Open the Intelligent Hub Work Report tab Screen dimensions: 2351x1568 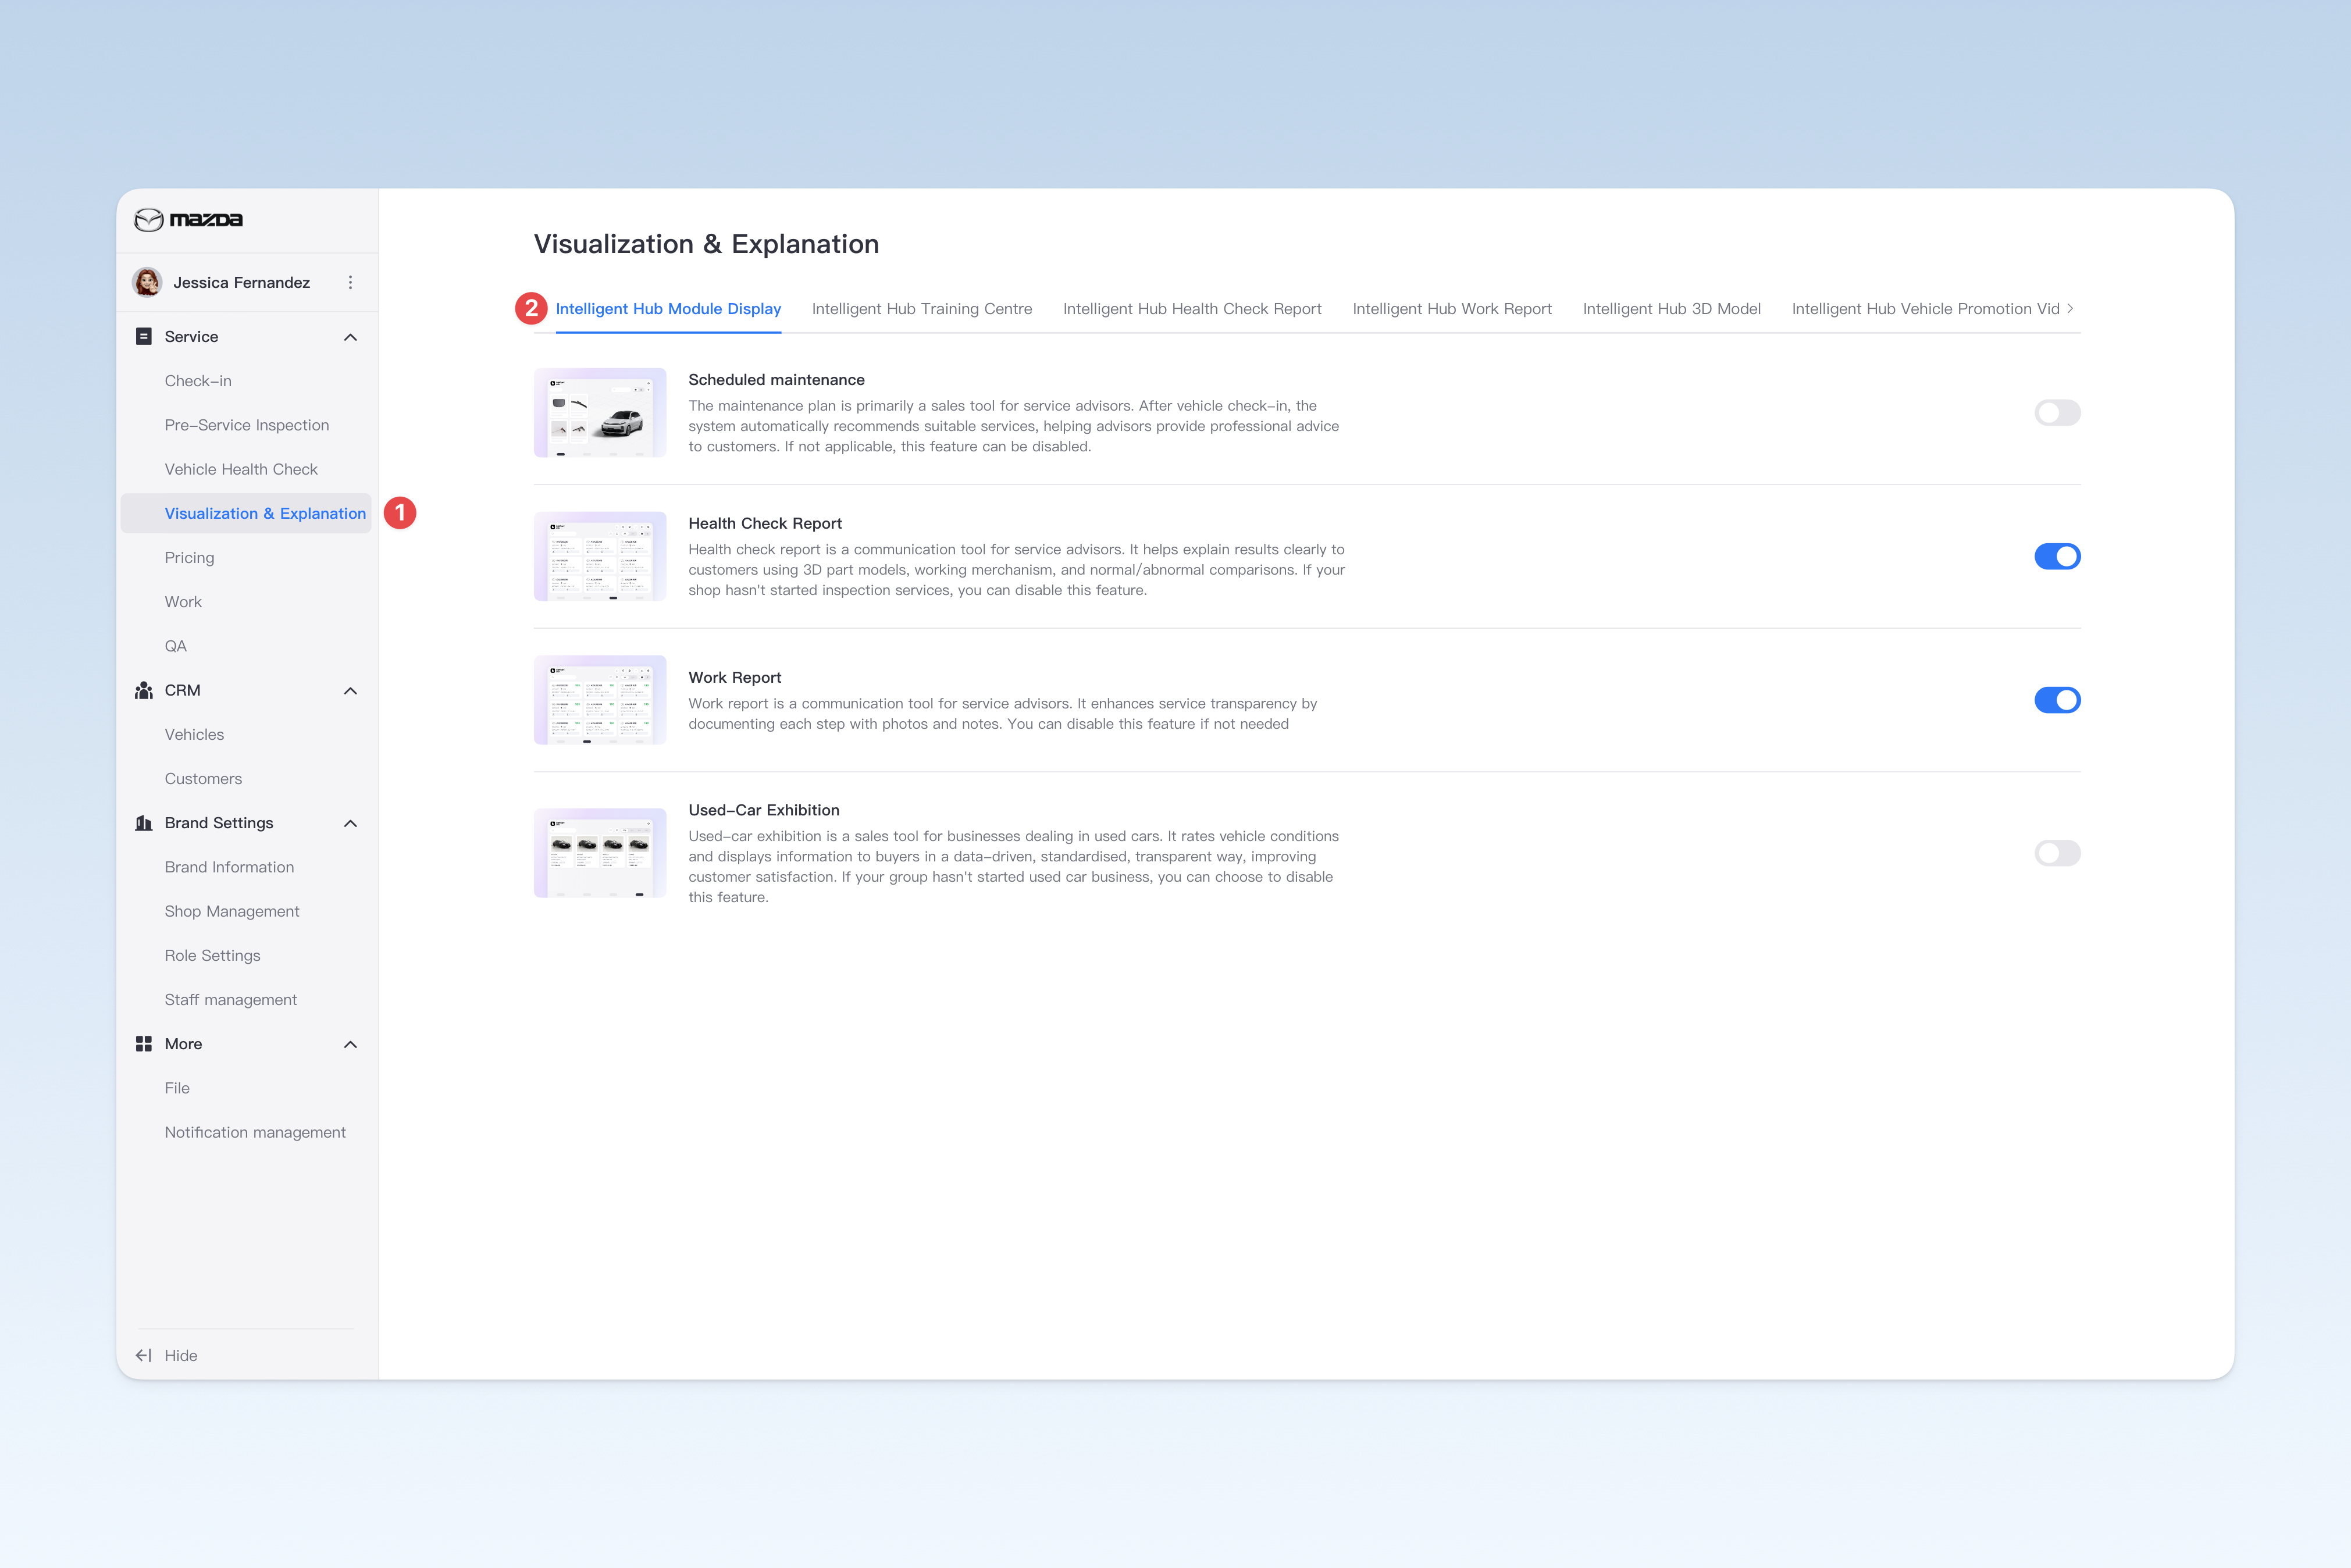click(x=1452, y=309)
